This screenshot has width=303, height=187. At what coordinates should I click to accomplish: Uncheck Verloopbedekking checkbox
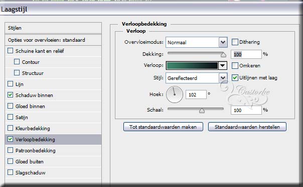(x=10, y=139)
